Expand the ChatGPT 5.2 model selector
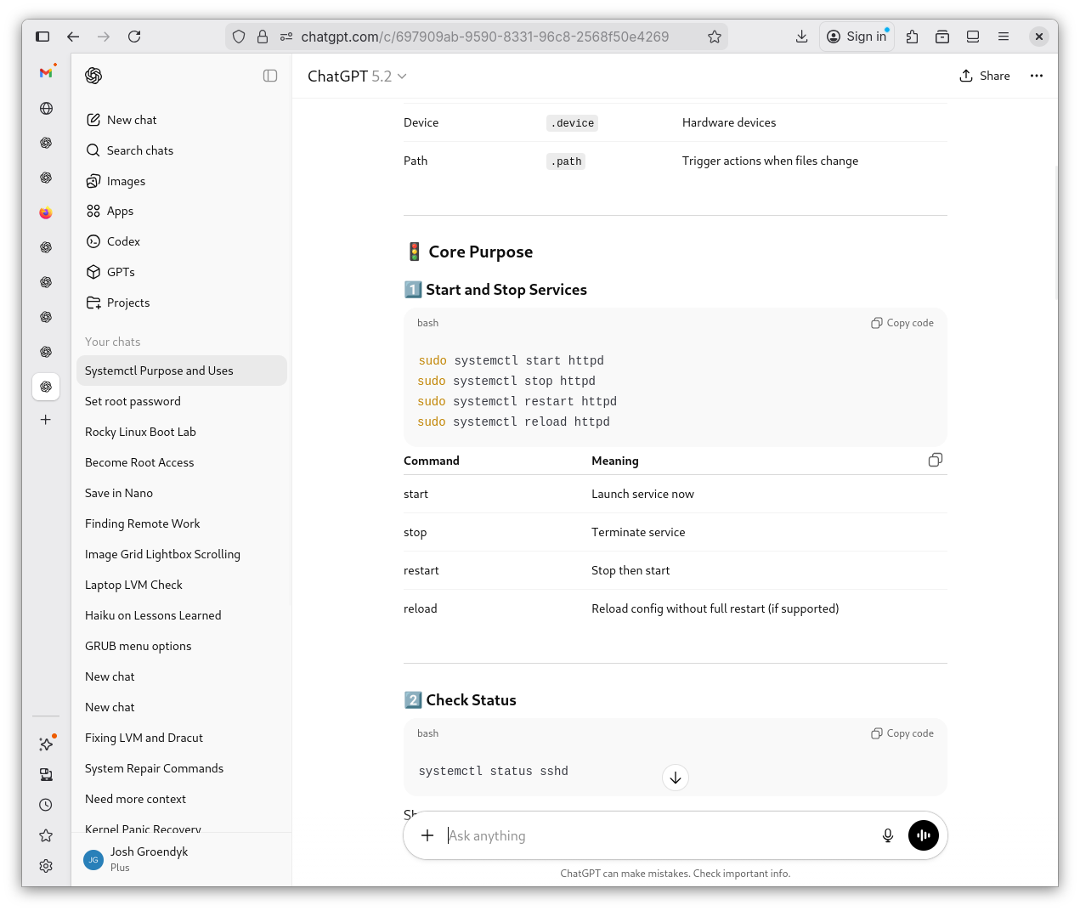 [x=357, y=76]
